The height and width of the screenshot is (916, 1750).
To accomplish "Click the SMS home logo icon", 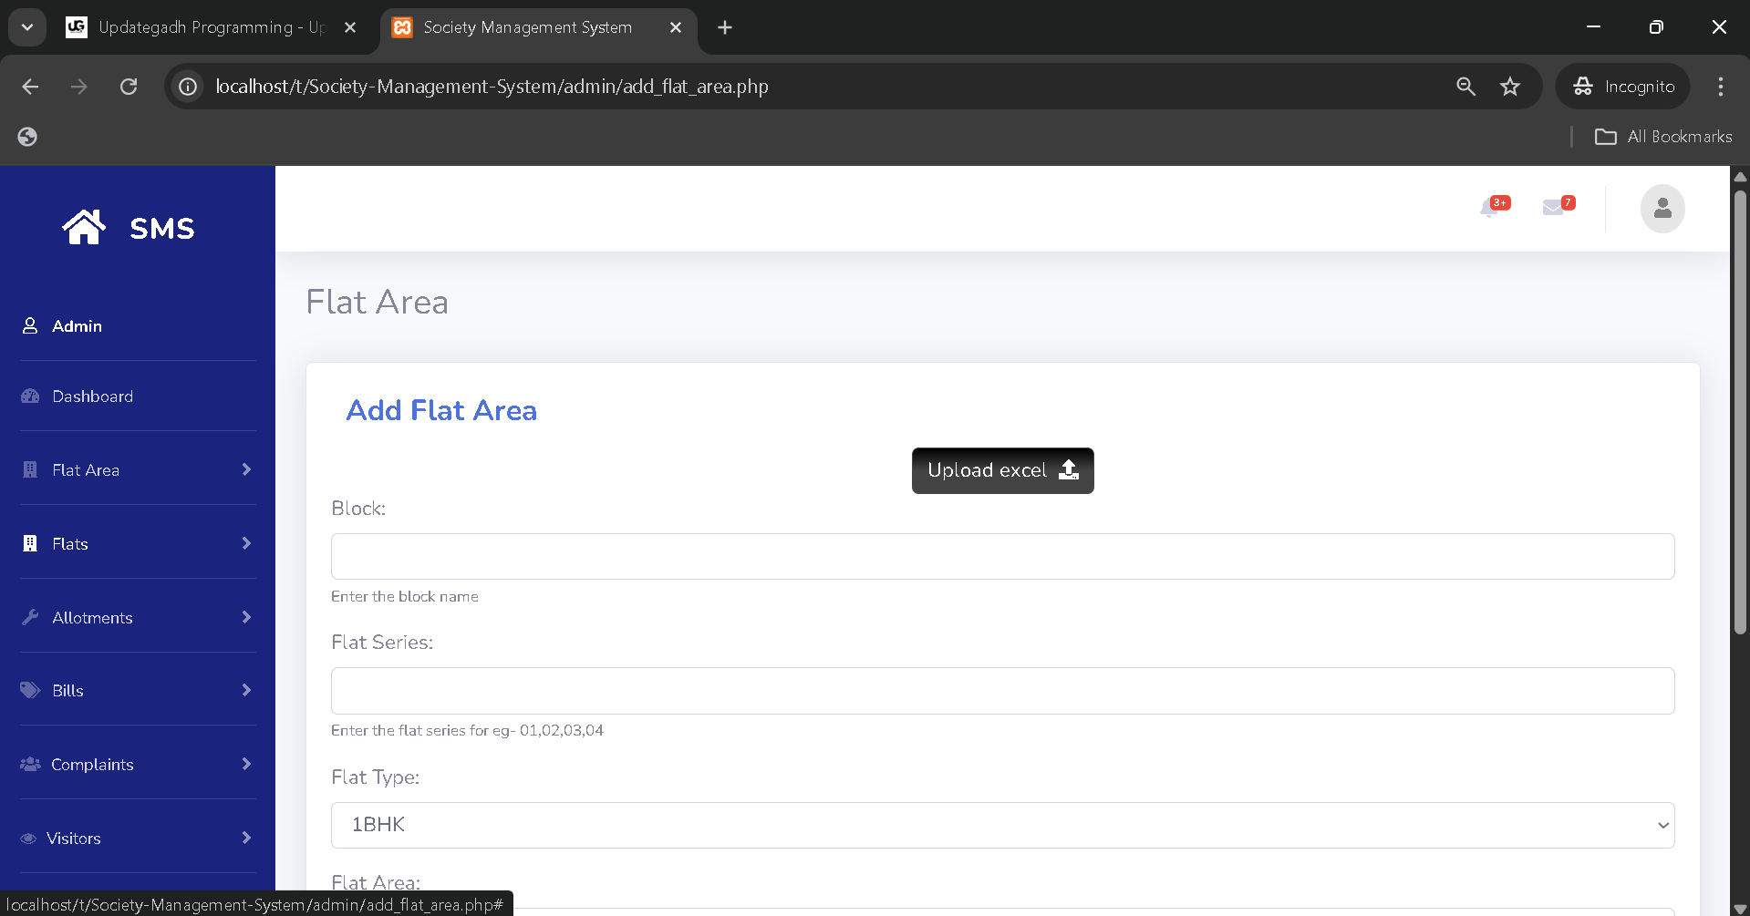I will coord(84,227).
